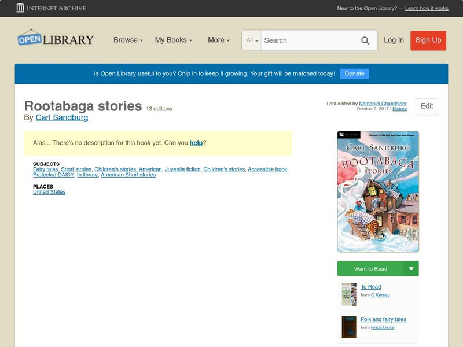Click the search magnifying glass icon
The width and height of the screenshot is (463, 347).
click(366, 40)
